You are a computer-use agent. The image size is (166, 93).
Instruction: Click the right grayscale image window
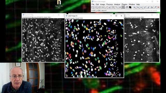pyautogui.click(x=142, y=40)
